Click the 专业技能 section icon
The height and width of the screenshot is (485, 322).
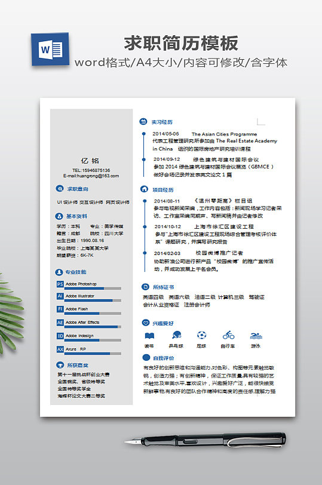(x=59, y=272)
